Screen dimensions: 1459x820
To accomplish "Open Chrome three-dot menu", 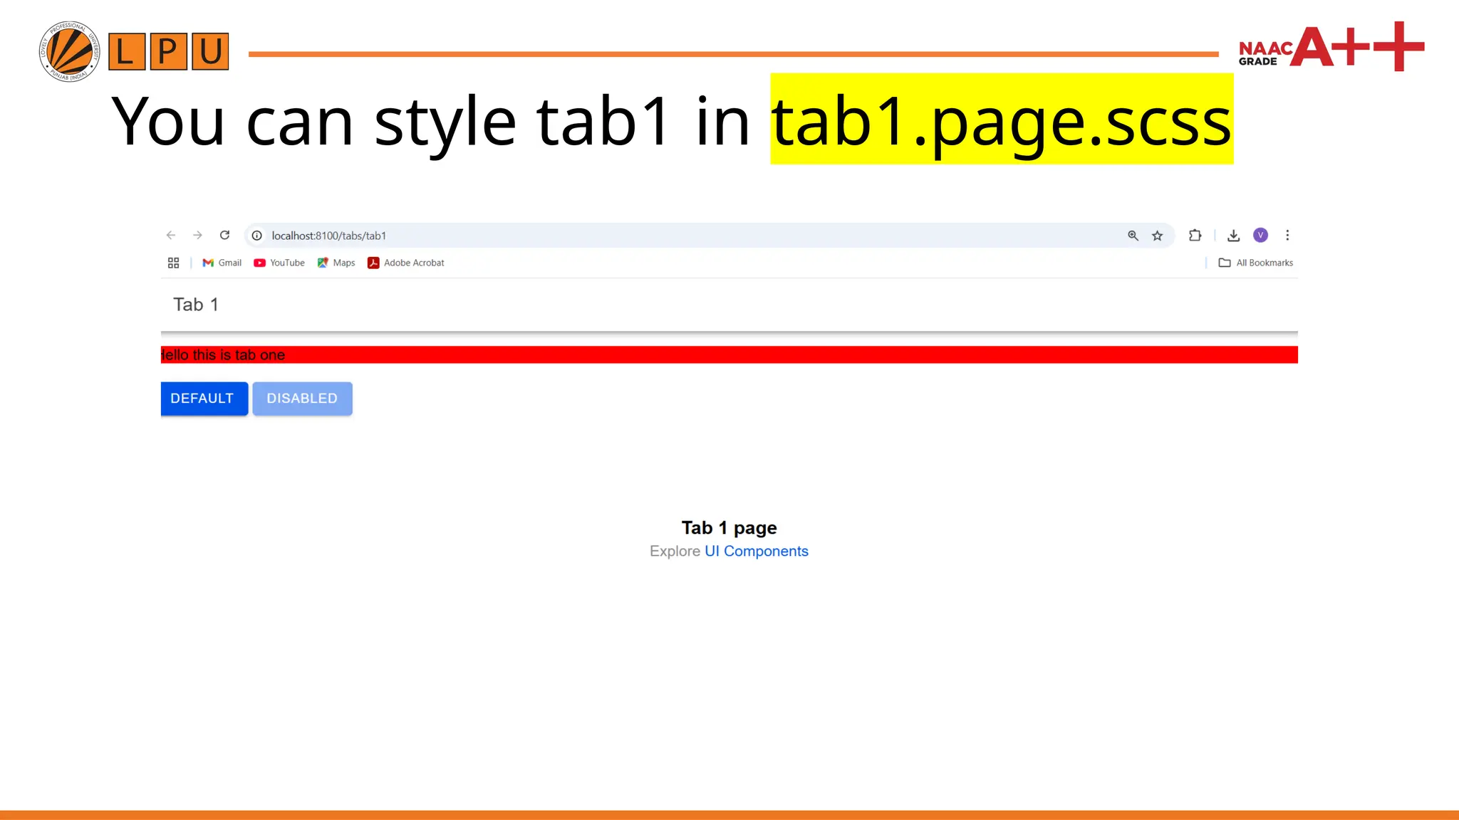I will (x=1287, y=236).
